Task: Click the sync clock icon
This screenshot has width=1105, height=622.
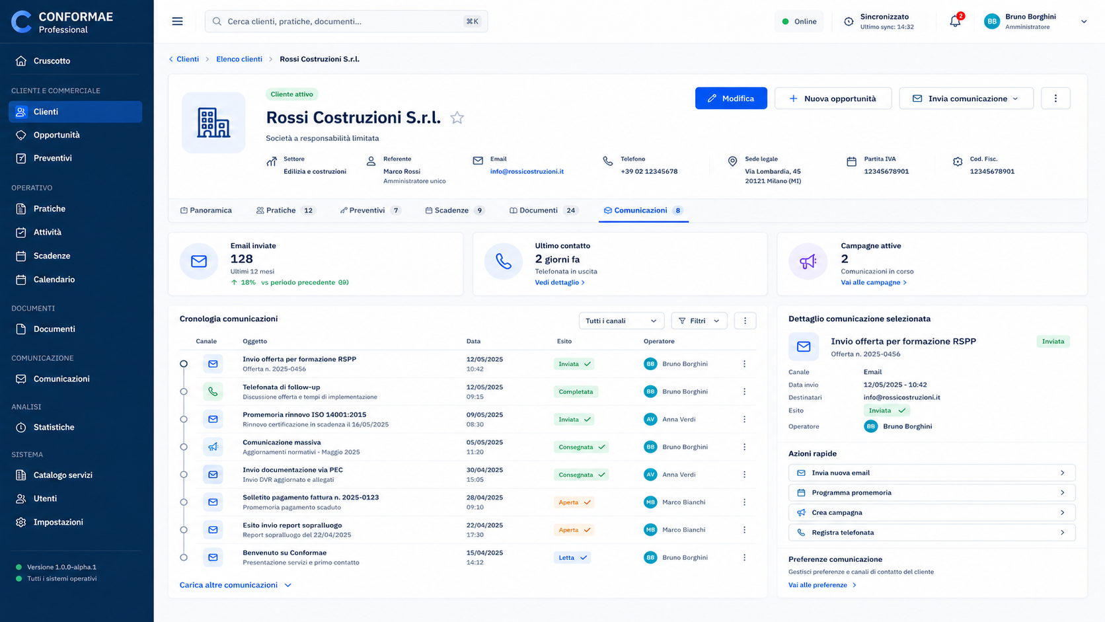Action: [x=849, y=21]
